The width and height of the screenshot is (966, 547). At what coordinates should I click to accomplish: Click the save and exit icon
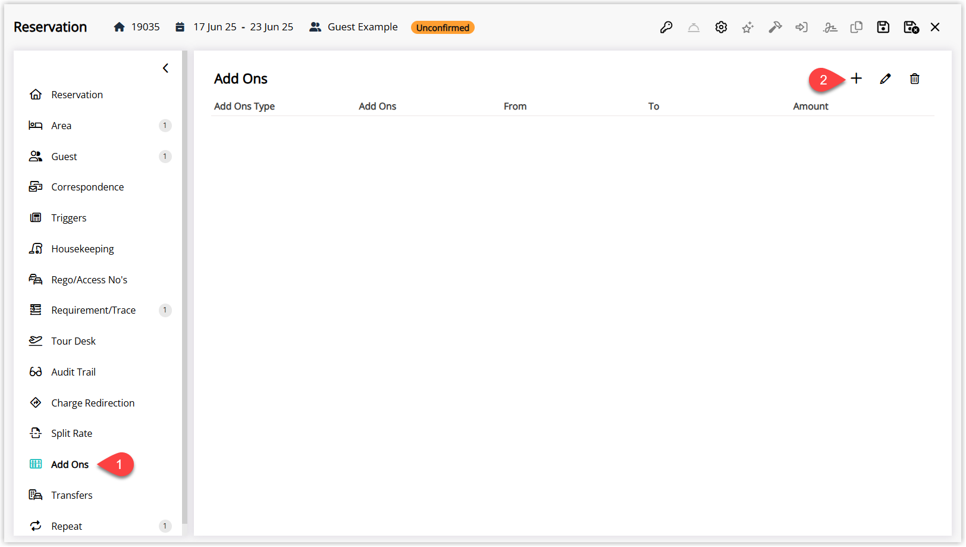point(911,27)
